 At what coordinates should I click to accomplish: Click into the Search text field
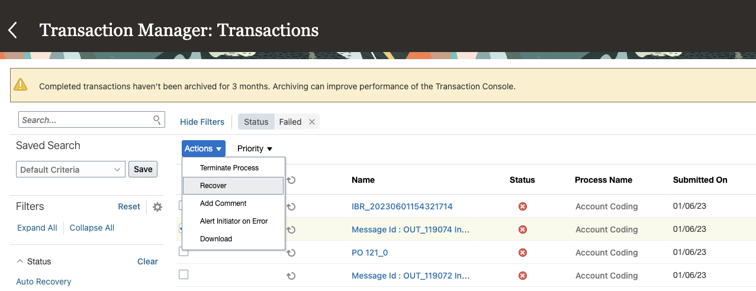(x=85, y=120)
